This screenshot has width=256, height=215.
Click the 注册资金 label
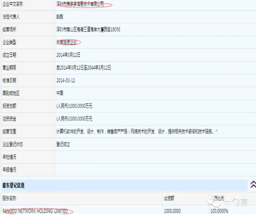(x=9, y=119)
